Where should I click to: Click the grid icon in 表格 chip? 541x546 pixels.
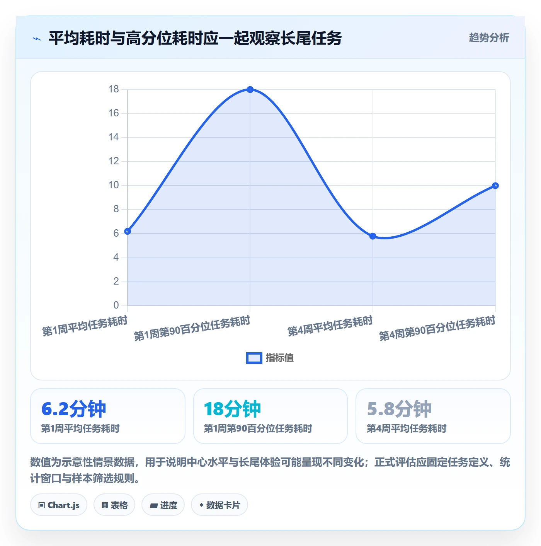point(105,505)
